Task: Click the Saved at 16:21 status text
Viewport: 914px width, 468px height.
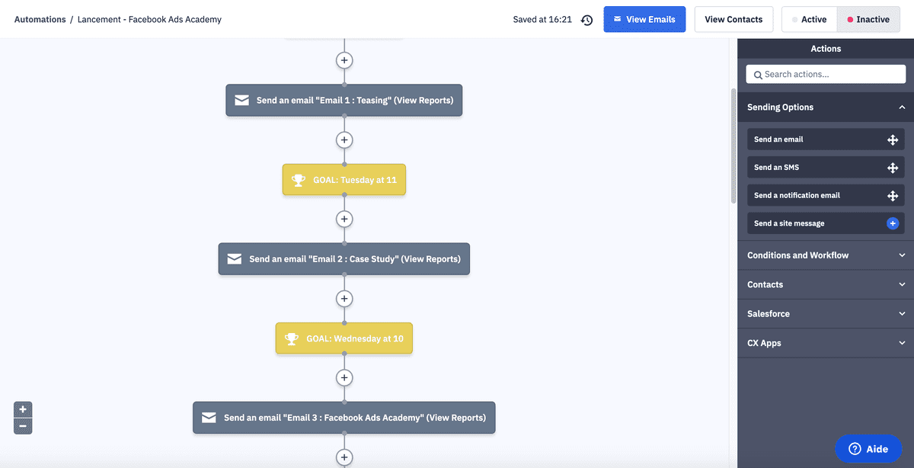Action: (x=542, y=20)
